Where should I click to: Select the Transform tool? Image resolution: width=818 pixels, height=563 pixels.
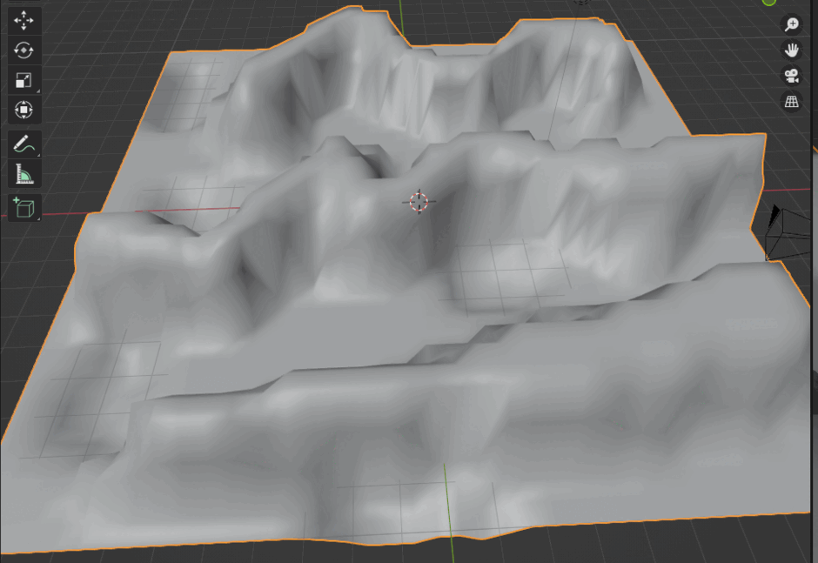point(24,110)
